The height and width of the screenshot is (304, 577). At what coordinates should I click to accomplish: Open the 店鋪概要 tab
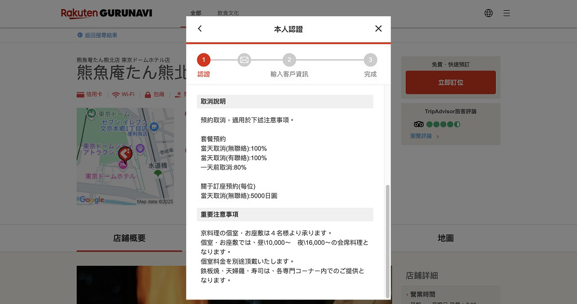tap(129, 238)
